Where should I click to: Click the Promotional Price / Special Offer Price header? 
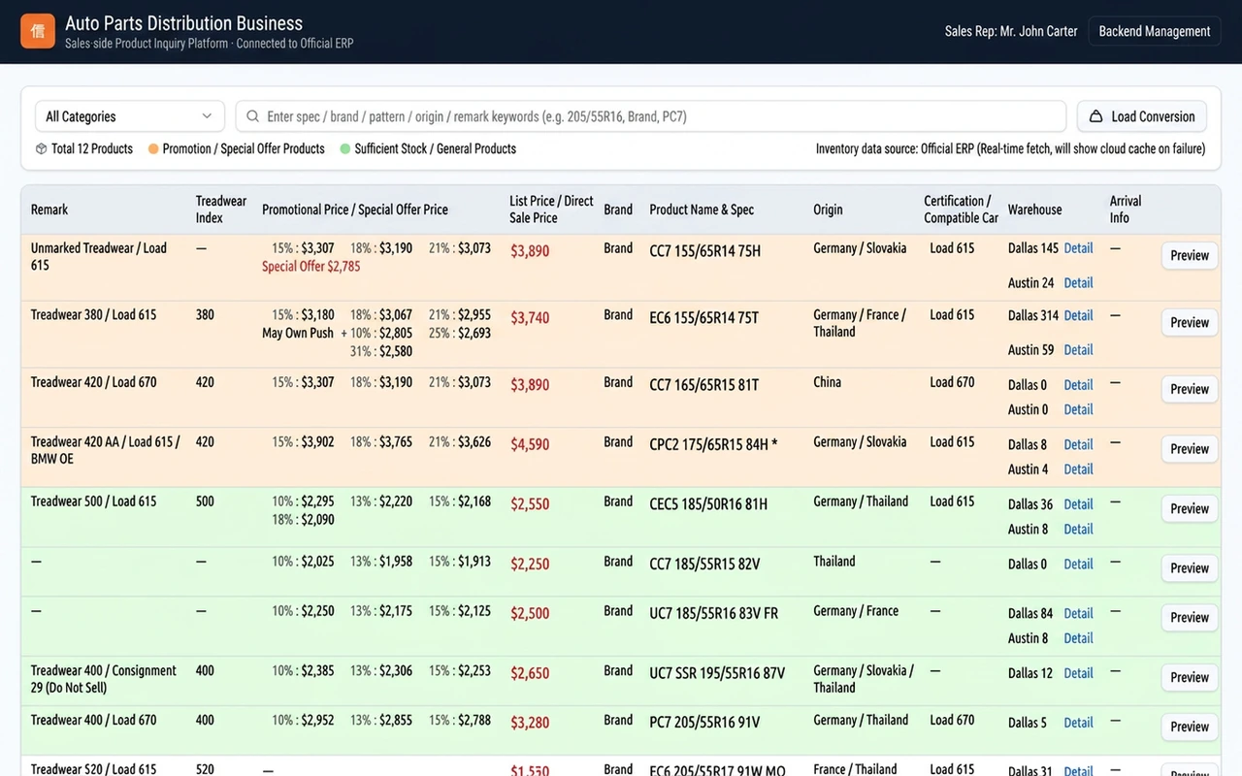coord(355,210)
